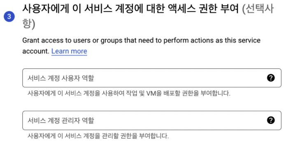Image resolution: width=286 pixels, height=148 pixels.
Task: Follow the Learn more link
Action: 69,51
